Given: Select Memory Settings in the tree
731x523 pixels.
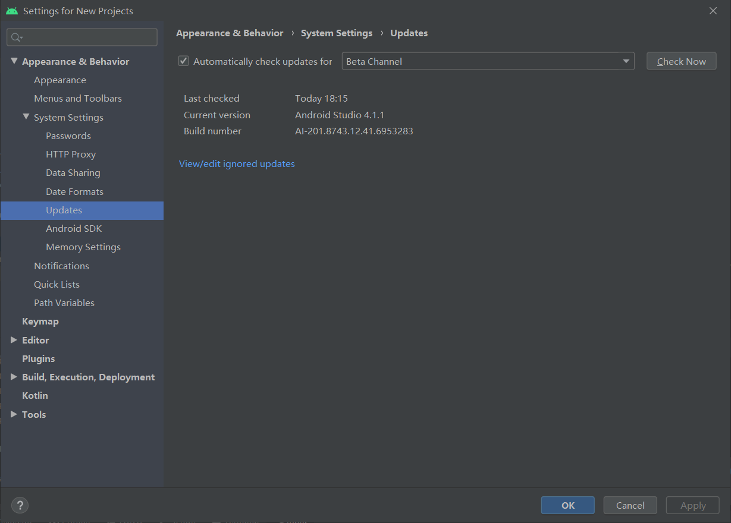Looking at the screenshot, I should [83, 247].
